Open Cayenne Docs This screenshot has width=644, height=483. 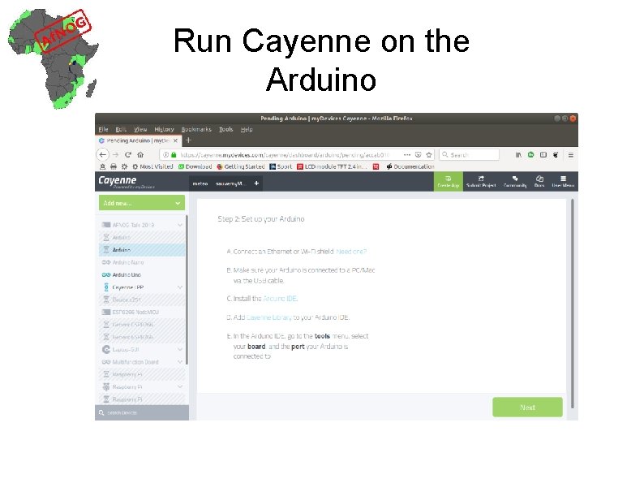(539, 182)
